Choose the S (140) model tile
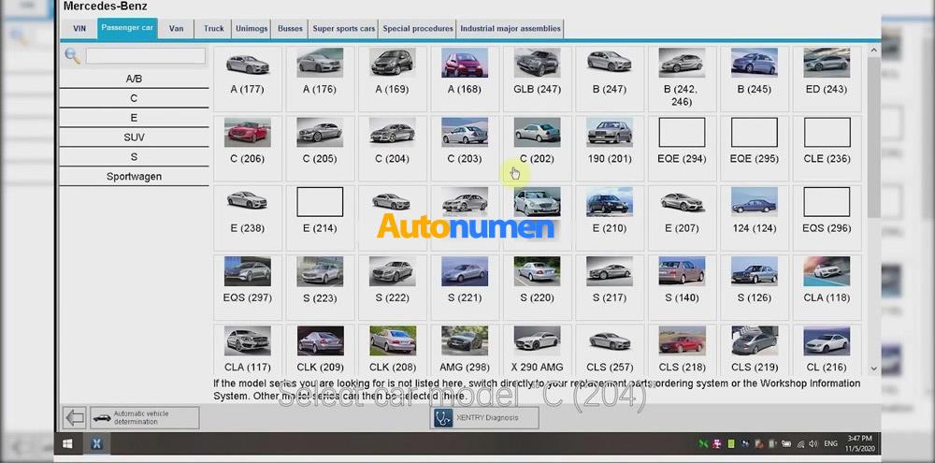935x463 pixels. pyautogui.click(x=682, y=287)
